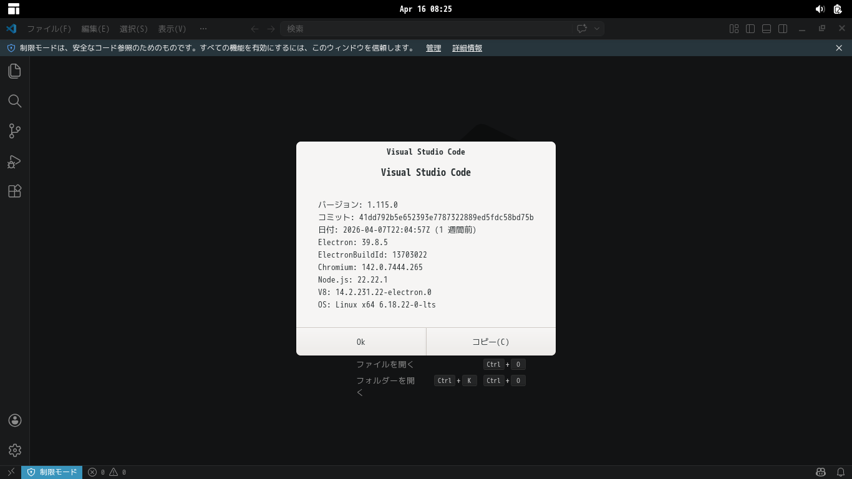The height and width of the screenshot is (479, 852).
Task: Open the Customize Layout icon
Action: pos(734,29)
